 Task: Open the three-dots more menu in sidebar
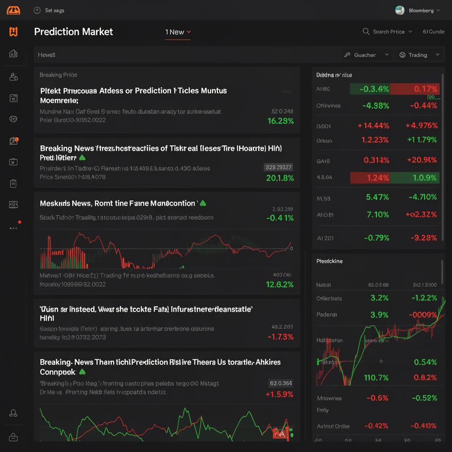pos(13,228)
